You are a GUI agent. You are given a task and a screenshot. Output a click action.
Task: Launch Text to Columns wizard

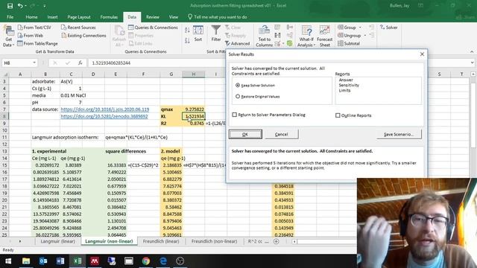(264, 36)
